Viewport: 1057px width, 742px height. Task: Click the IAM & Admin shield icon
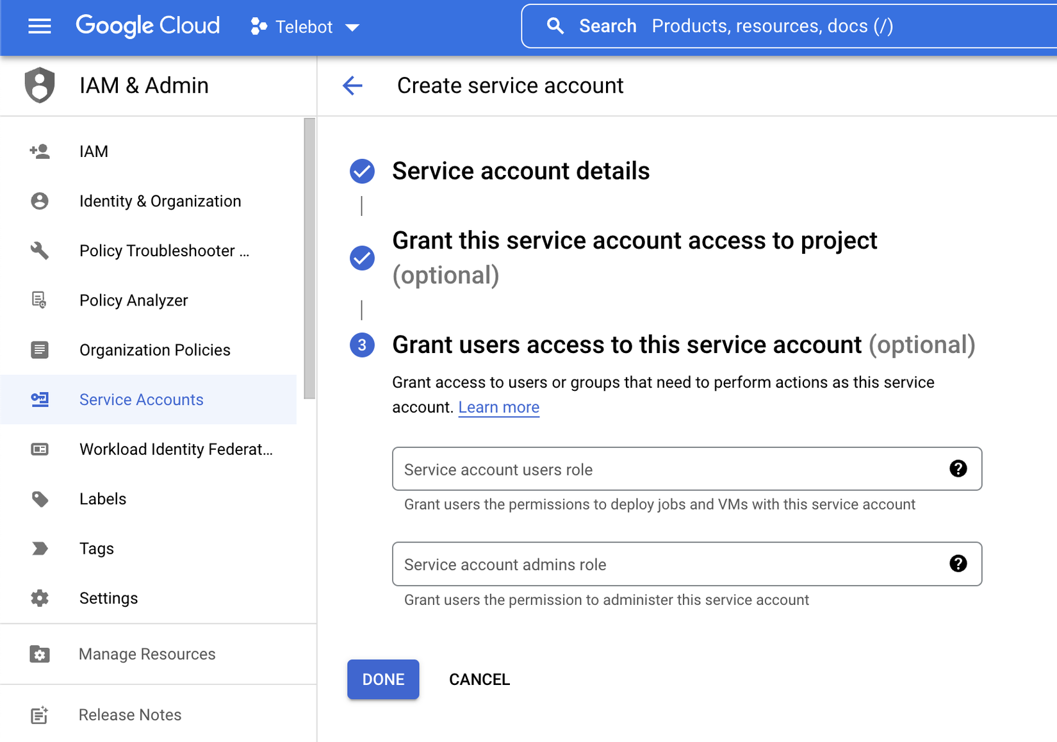40,85
